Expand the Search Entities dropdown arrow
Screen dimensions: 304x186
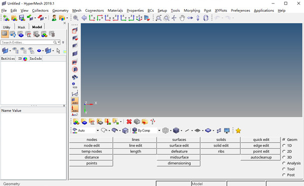tap(59, 42)
